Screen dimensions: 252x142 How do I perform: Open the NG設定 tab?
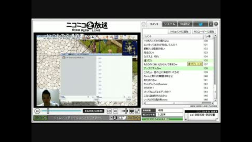pos(185,24)
